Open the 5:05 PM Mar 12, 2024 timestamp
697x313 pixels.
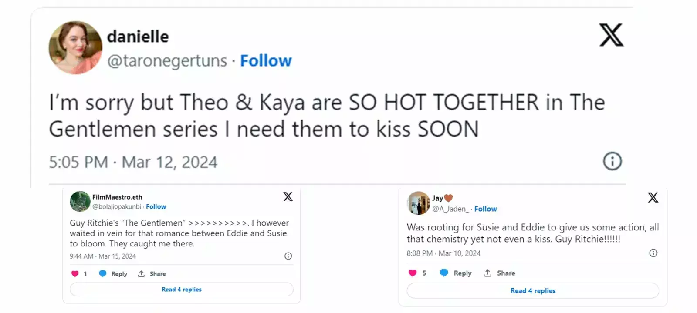[x=133, y=162]
